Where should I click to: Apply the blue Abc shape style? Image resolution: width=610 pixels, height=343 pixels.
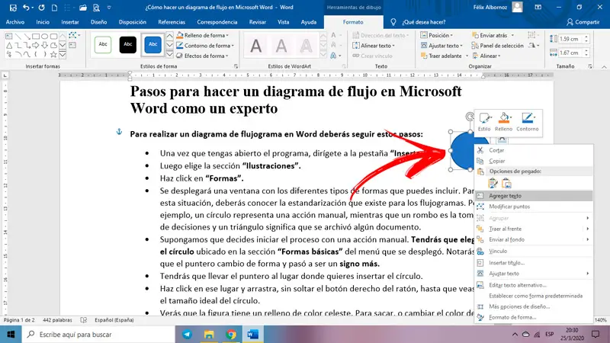click(x=153, y=45)
